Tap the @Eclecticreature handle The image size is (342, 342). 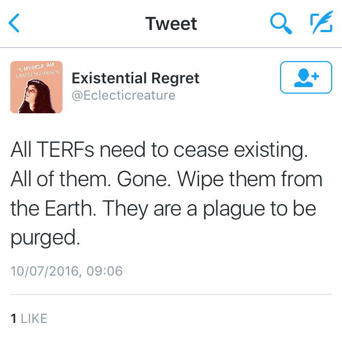[x=123, y=95]
